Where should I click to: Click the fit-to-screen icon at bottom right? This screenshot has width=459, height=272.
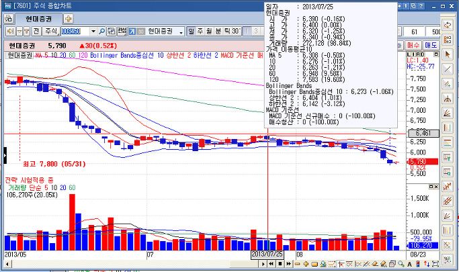pos(435,264)
